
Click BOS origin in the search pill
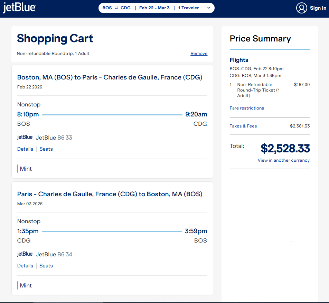click(107, 8)
